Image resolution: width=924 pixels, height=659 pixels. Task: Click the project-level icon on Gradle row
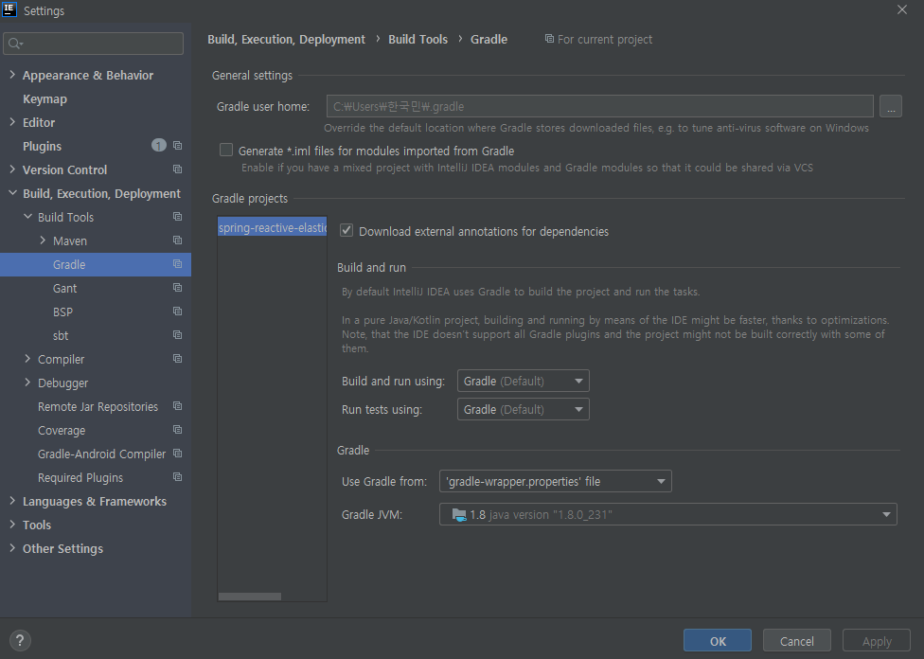click(x=177, y=263)
